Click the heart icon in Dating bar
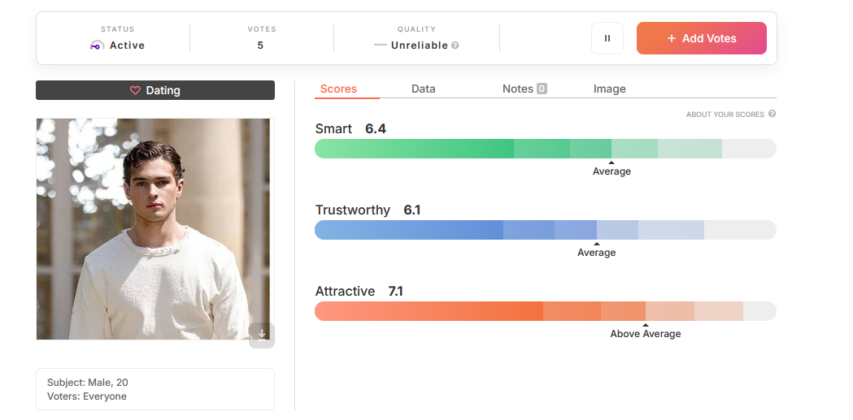 [135, 91]
